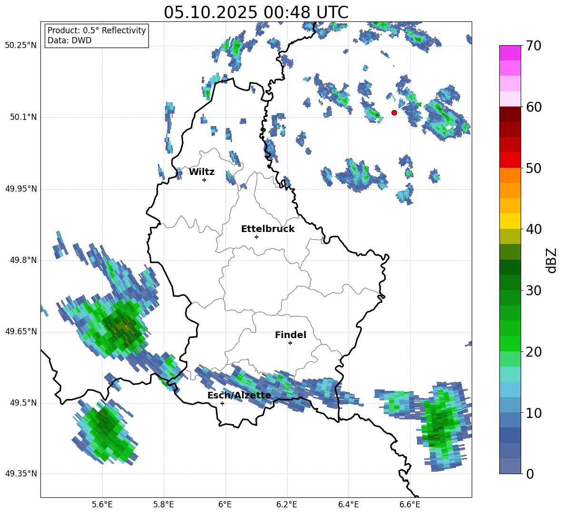Click the orange 50 dBZ colorbar band
563x514 pixels.
[510, 175]
